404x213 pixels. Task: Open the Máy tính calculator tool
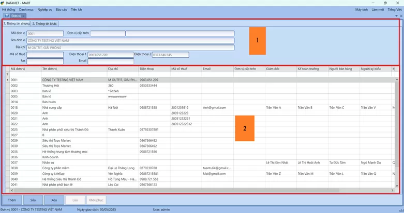362,9
